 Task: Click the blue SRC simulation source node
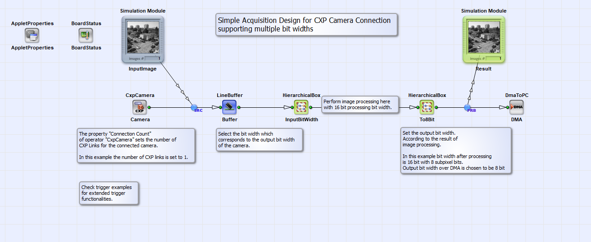[194, 108]
